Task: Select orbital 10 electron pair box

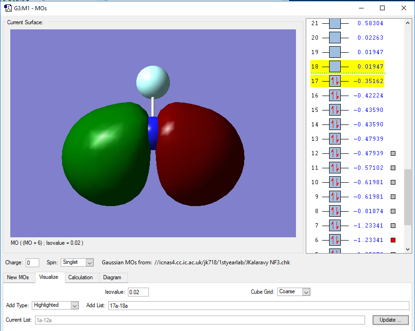Action: [x=335, y=182]
